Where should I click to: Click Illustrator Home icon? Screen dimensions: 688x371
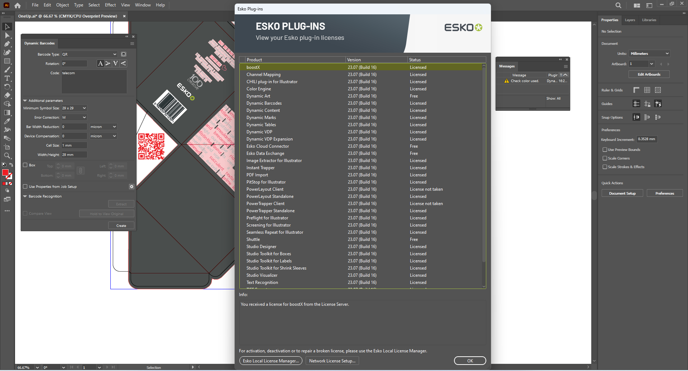(x=18, y=5)
